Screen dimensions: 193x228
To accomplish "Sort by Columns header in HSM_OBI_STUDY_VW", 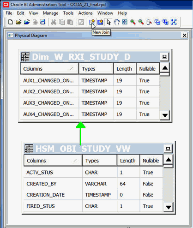I will [x=53, y=161].
